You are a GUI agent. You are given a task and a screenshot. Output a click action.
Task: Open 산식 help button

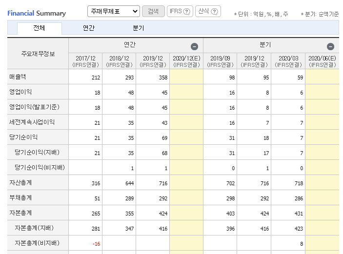(208, 11)
